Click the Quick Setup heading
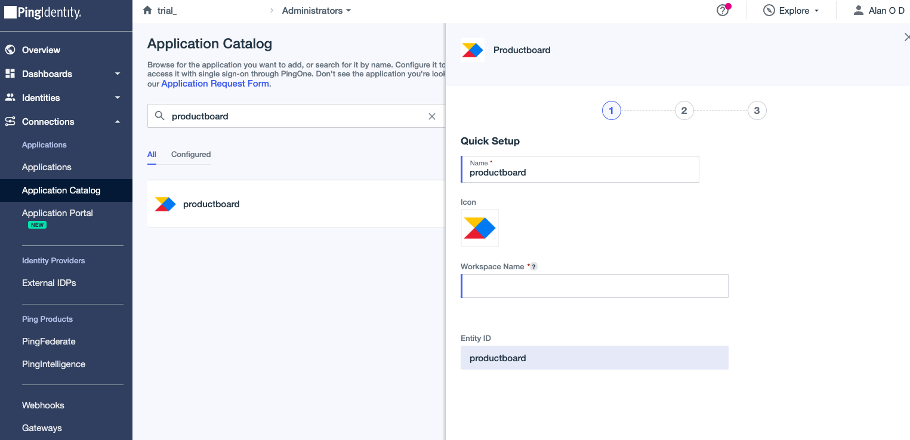 (490, 141)
